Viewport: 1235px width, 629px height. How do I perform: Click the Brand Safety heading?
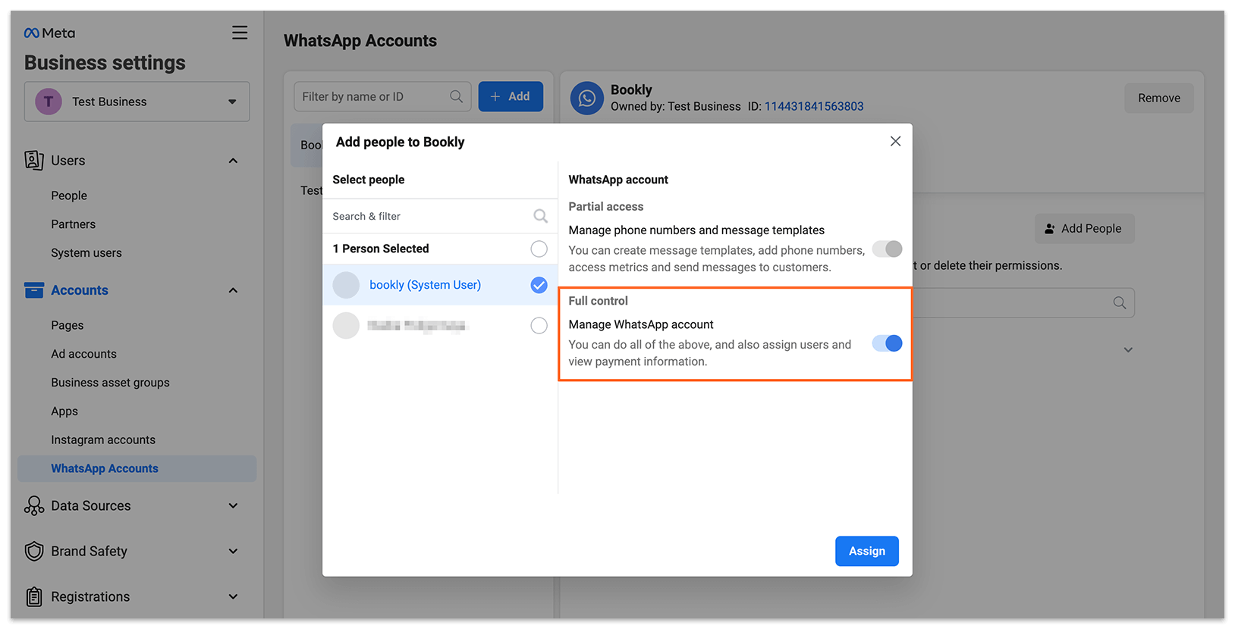90,551
